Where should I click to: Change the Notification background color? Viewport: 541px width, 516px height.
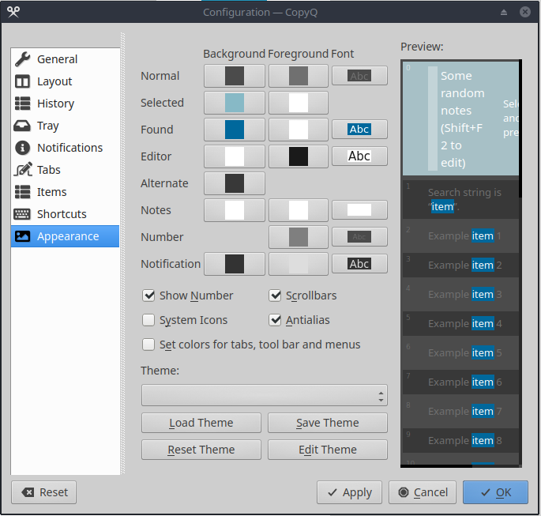[235, 264]
